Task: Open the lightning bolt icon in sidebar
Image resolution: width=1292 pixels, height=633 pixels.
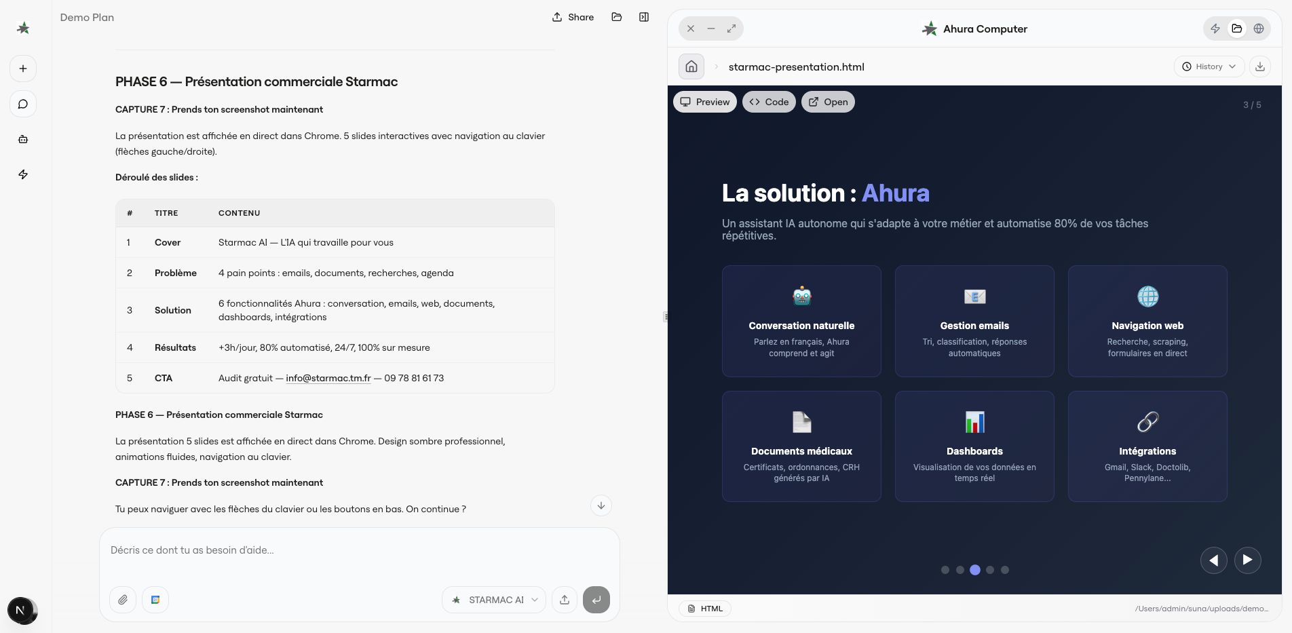Action: [23, 174]
